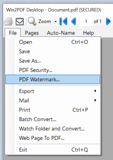
Task: Open the Auto-Name menu
Action: (x=61, y=33)
